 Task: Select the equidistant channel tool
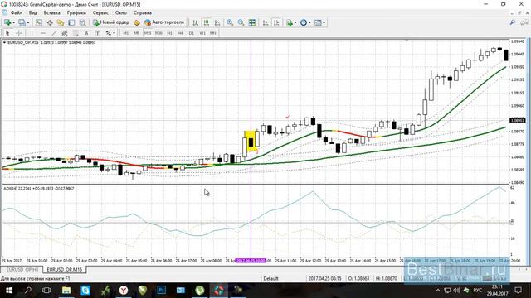[65, 33]
